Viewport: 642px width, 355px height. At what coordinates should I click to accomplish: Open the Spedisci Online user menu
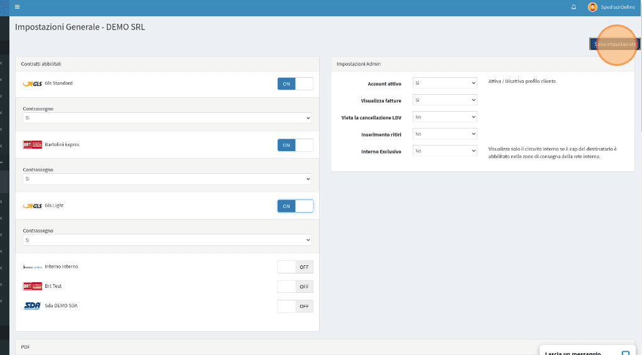click(x=618, y=7)
